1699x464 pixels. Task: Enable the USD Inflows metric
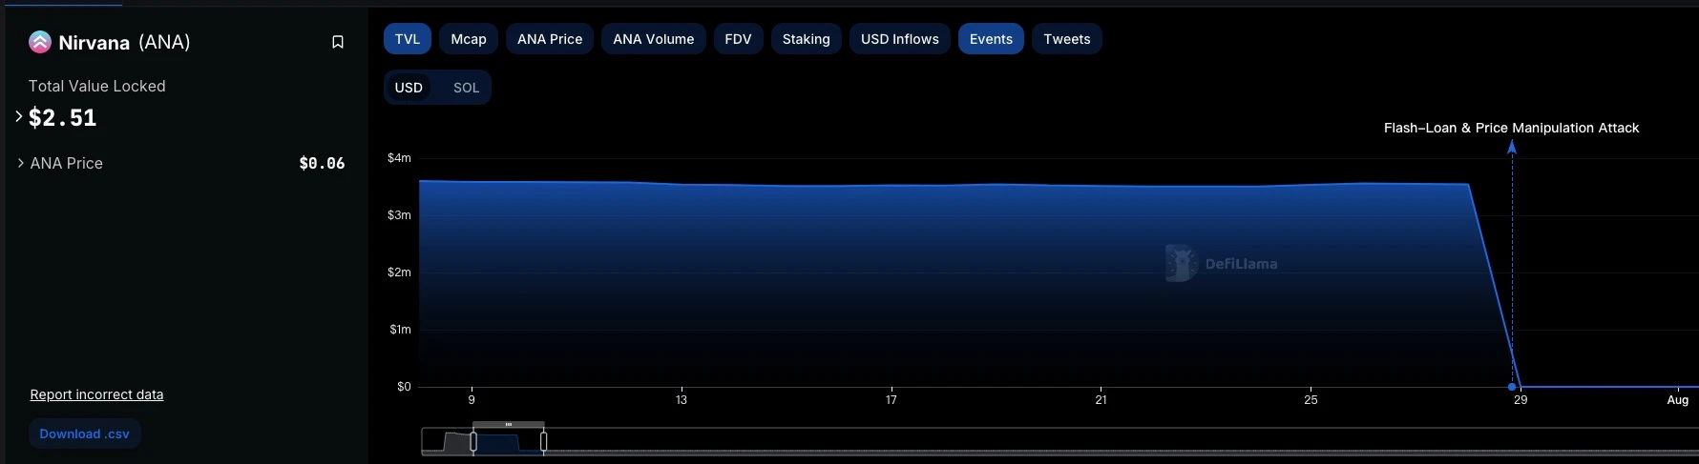pos(899,39)
